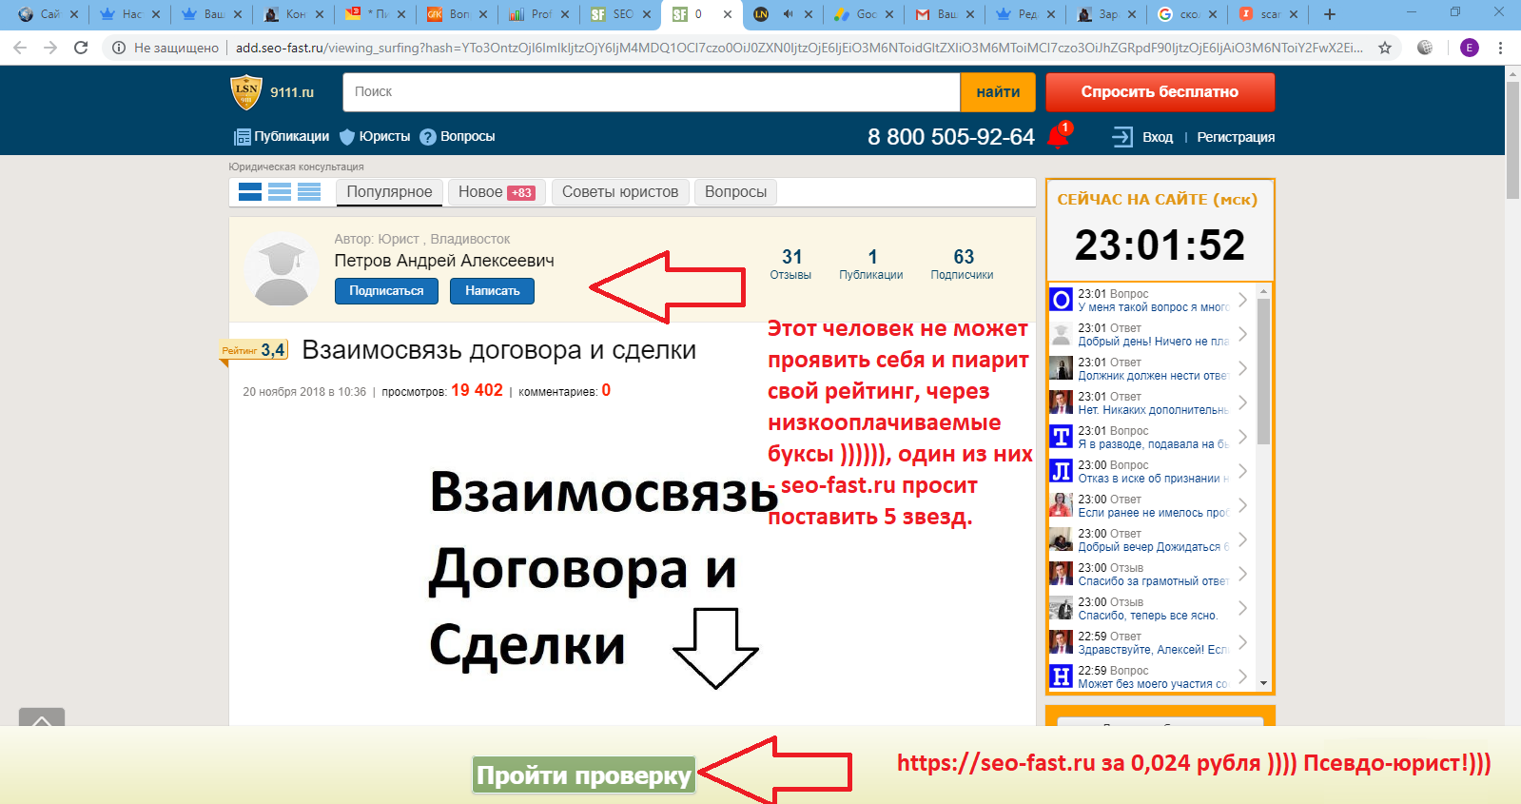Switch to the large tile view layout

250,192
